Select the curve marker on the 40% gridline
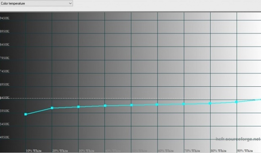 pos(105,106)
